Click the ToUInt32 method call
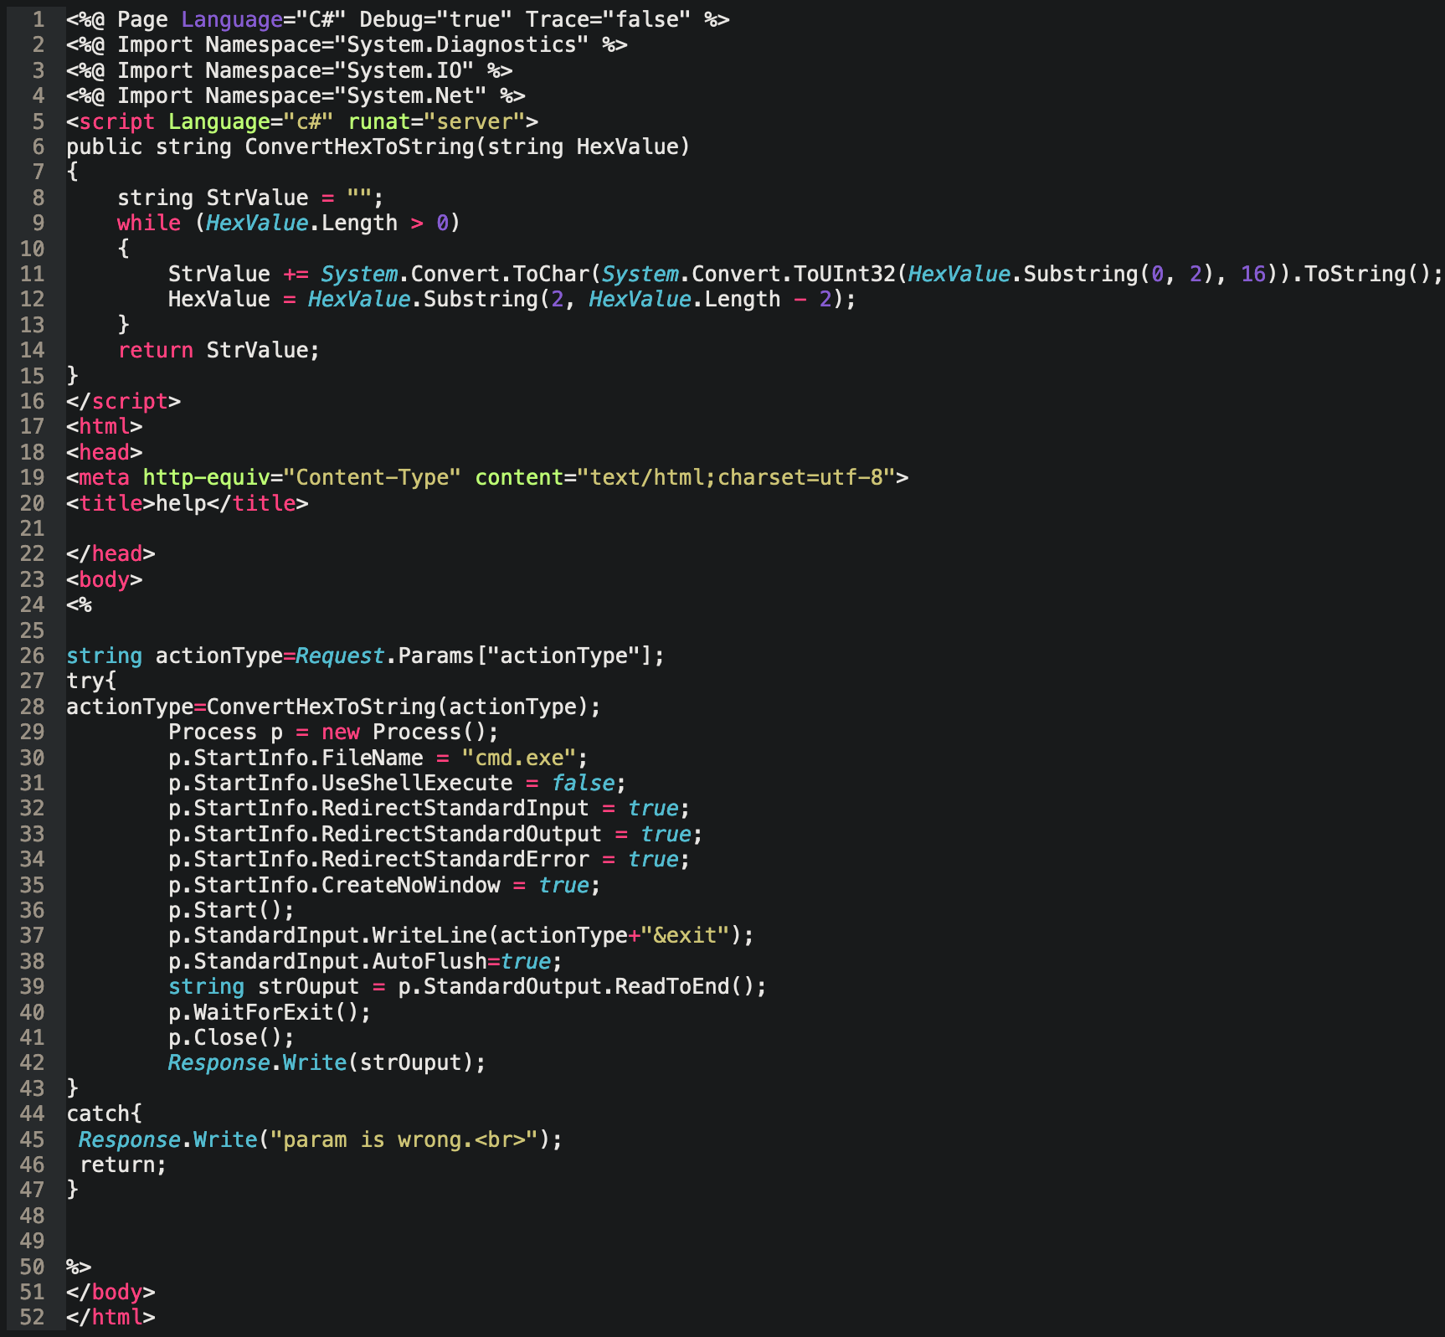The image size is (1445, 1337). 845,274
